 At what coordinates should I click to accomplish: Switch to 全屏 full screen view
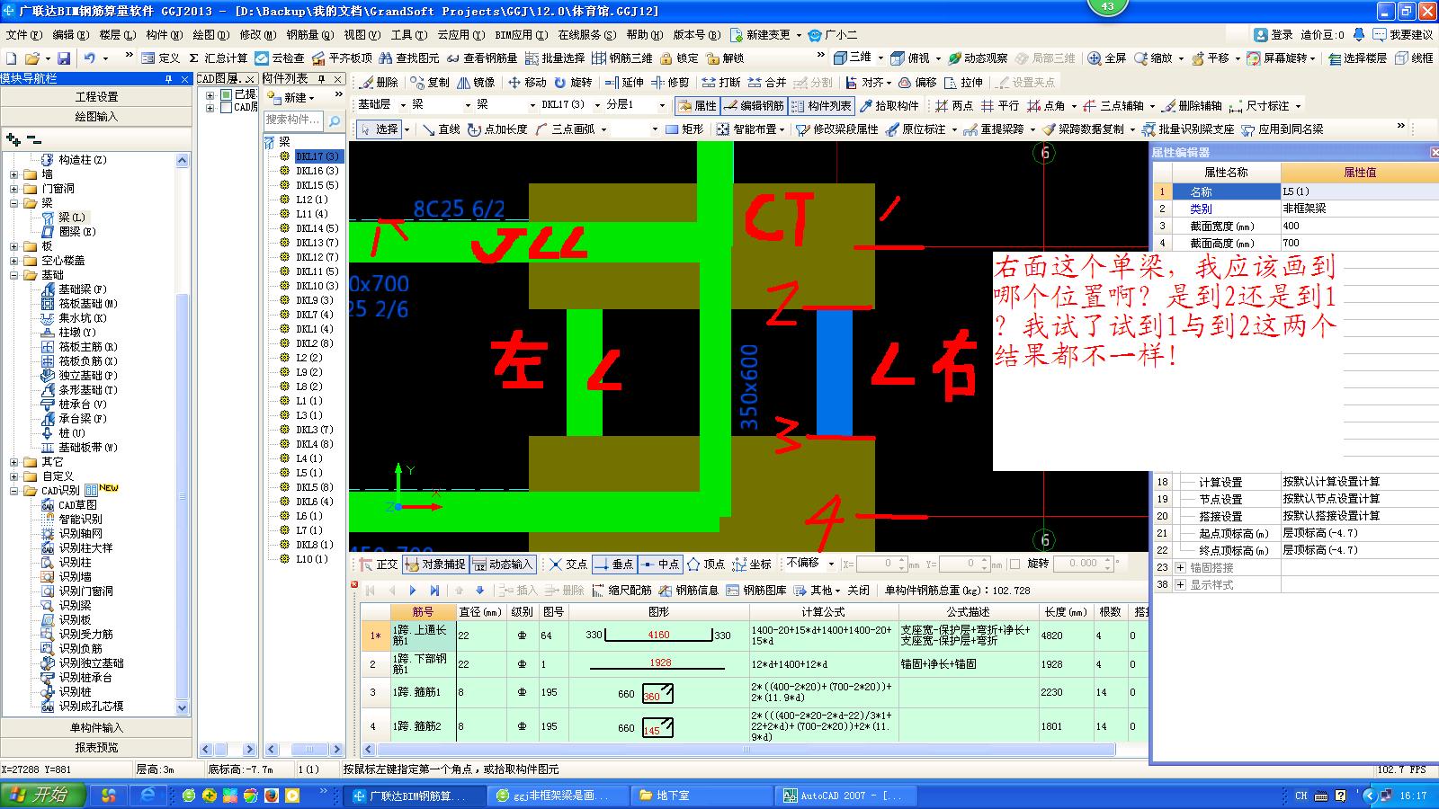(1106, 58)
